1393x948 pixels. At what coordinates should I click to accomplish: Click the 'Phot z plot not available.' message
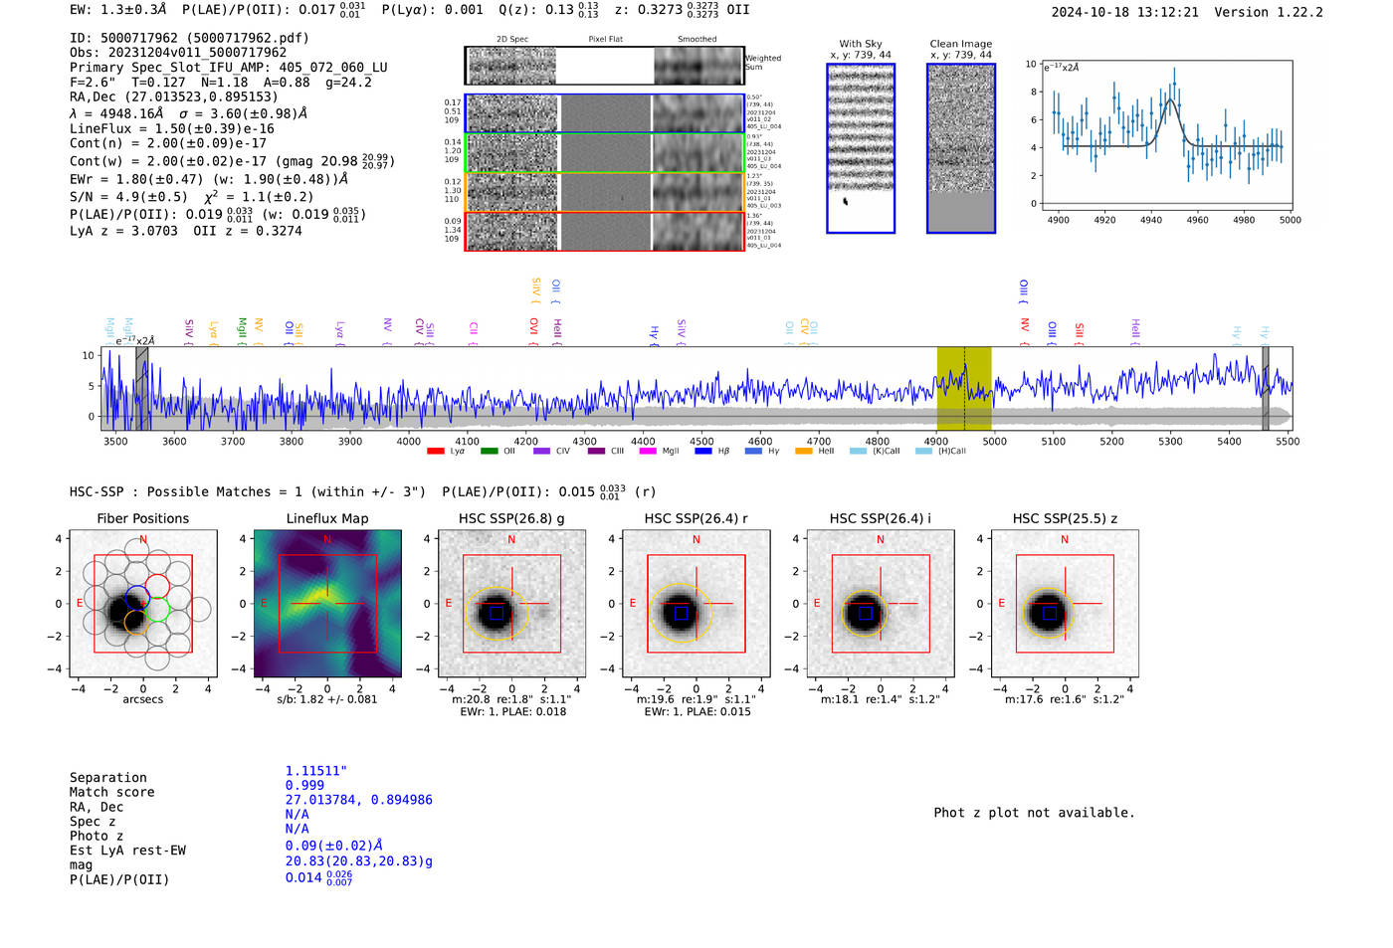click(1035, 813)
